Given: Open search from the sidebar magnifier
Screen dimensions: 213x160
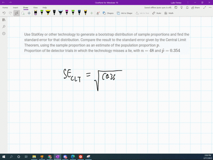Looking at the screenshot, I should (x=4, y=27).
